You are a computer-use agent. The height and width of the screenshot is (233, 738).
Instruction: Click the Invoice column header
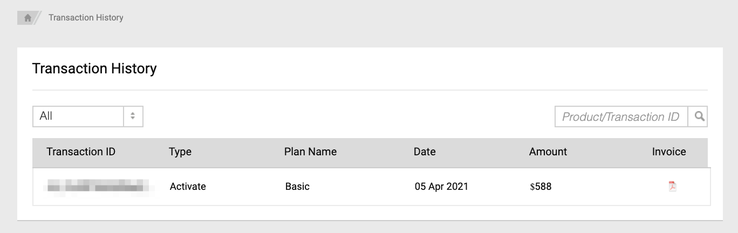click(669, 152)
